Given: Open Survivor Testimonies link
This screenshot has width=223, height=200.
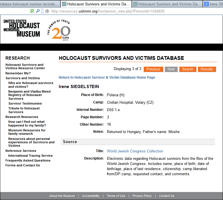Looking at the screenshot, I should (25, 103).
